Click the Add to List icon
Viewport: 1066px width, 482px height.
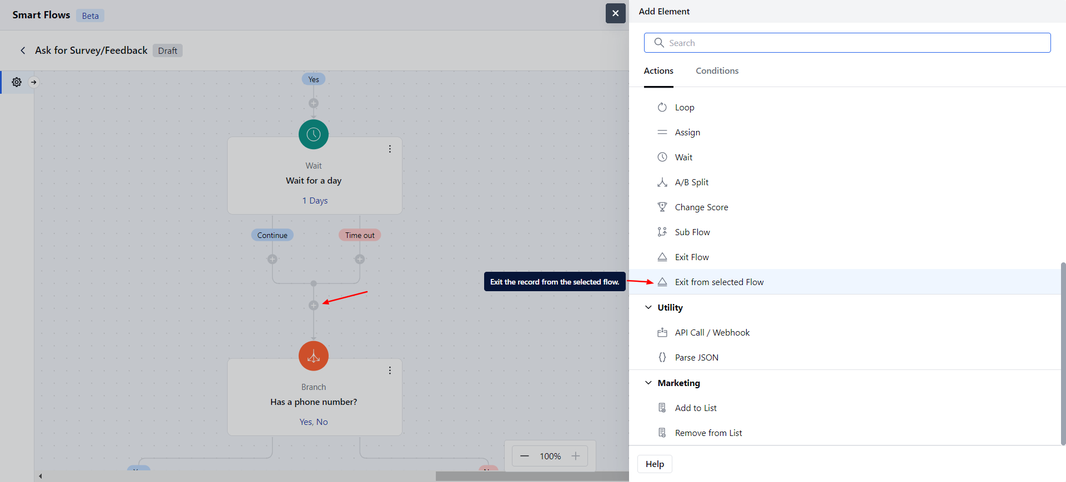tap(662, 408)
